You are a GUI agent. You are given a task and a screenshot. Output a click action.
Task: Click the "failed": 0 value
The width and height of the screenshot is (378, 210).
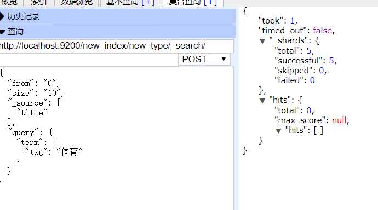click(x=312, y=80)
